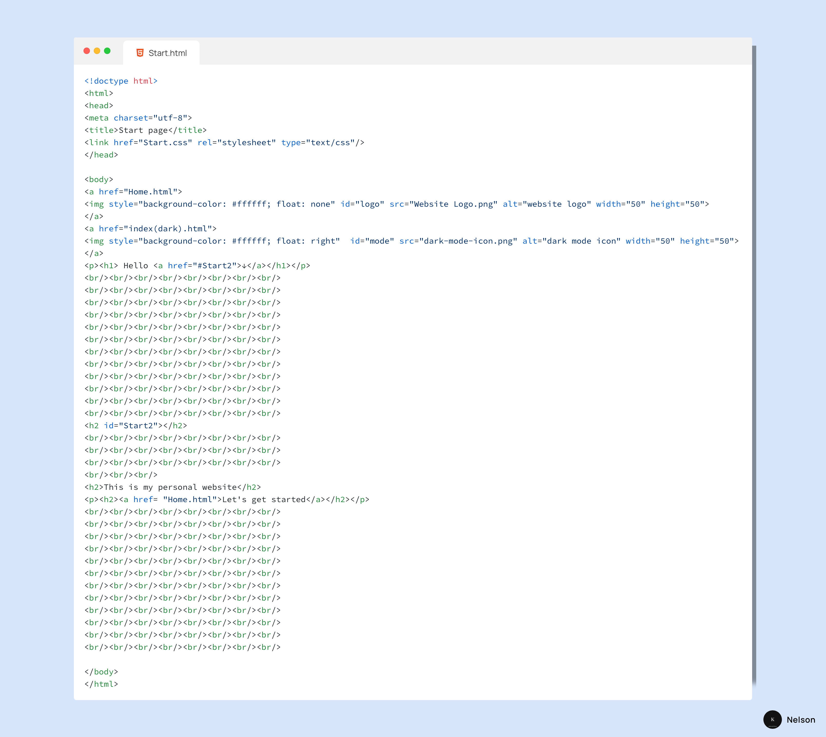Click the Nelson avatar badge
The width and height of the screenshot is (826, 737).
pos(772,719)
